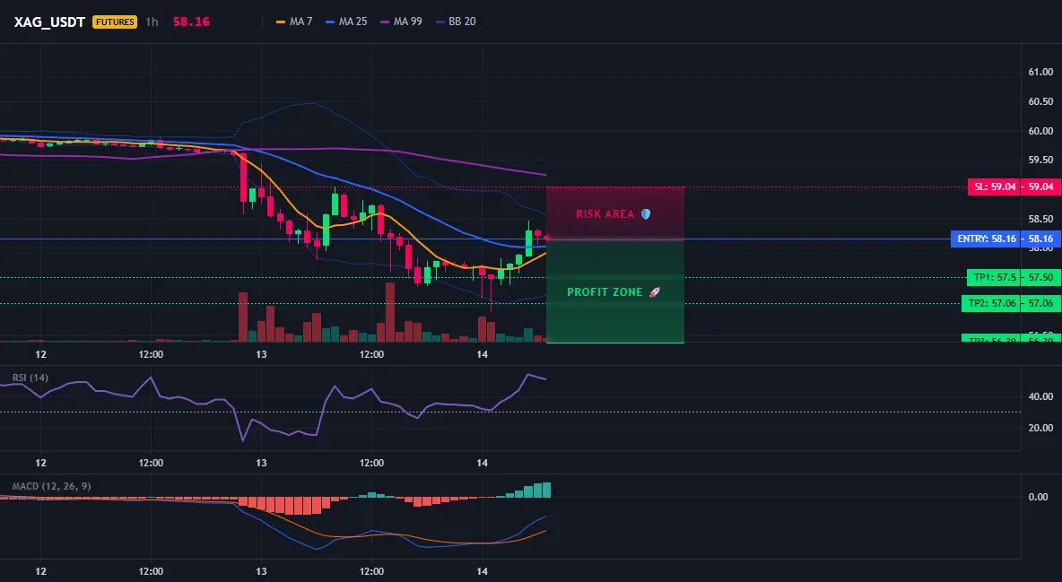Screen dimensions: 1062x582
Task: Toggle the MA 99 legend item
Action: coord(402,22)
